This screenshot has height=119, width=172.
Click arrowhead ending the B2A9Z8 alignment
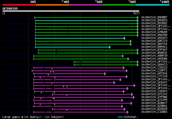125,109
